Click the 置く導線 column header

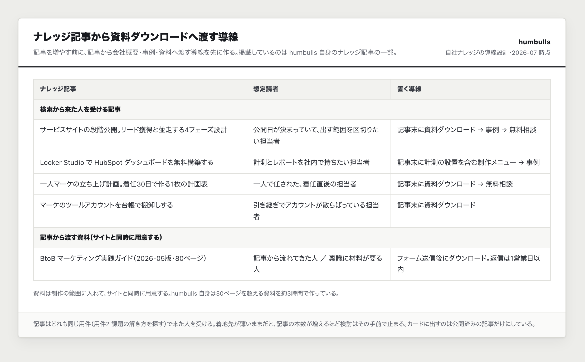[470, 89]
